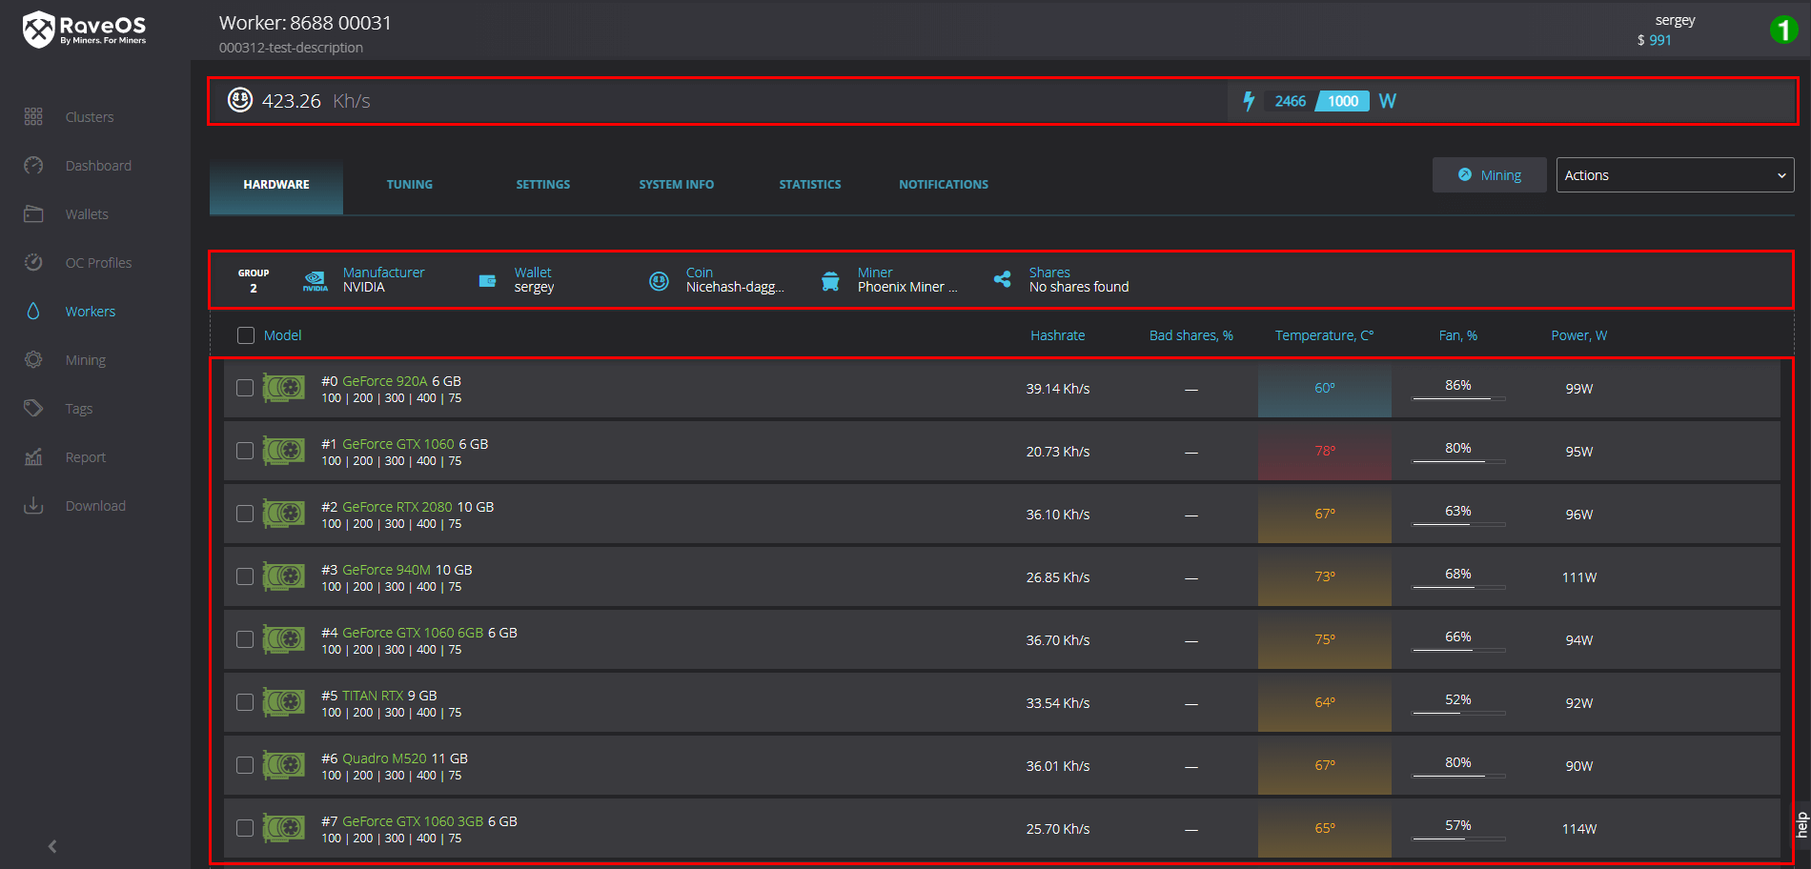Click the 000312-test-description text

coord(291,48)
